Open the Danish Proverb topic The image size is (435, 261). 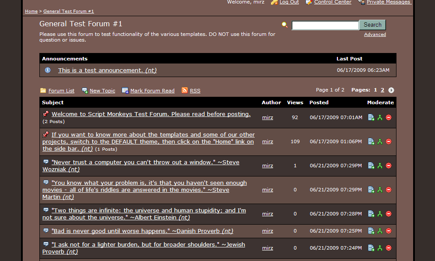click(x=142, y=231)
